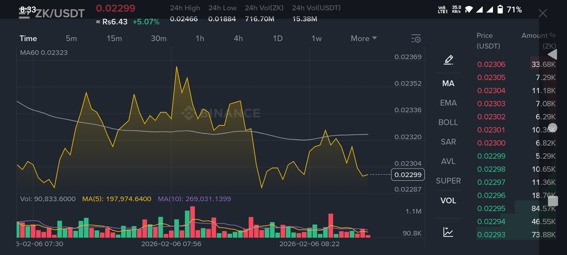Toggle the VOL indicator
567x255 pixels.
point(448,200)
